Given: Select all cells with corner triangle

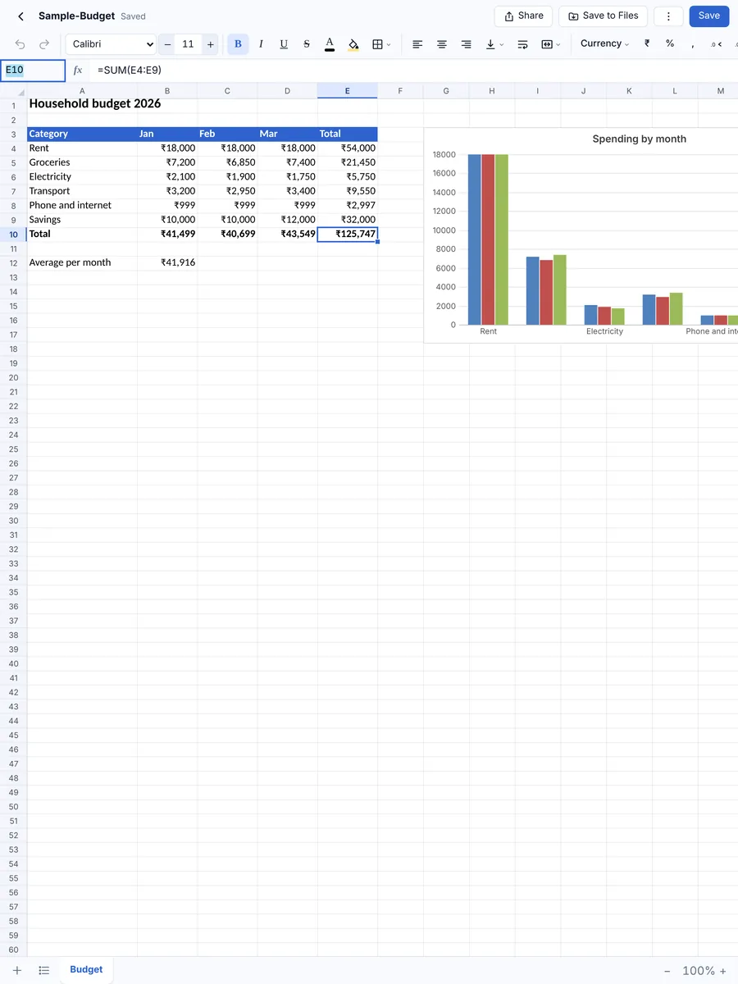Looking at the screenshot, I should 13,91.
